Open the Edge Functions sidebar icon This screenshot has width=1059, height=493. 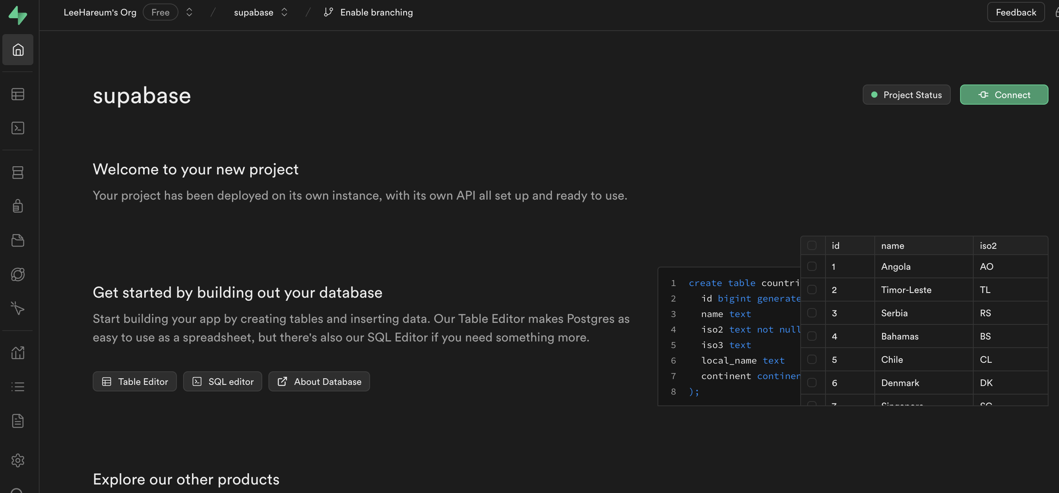pos(18,274)
